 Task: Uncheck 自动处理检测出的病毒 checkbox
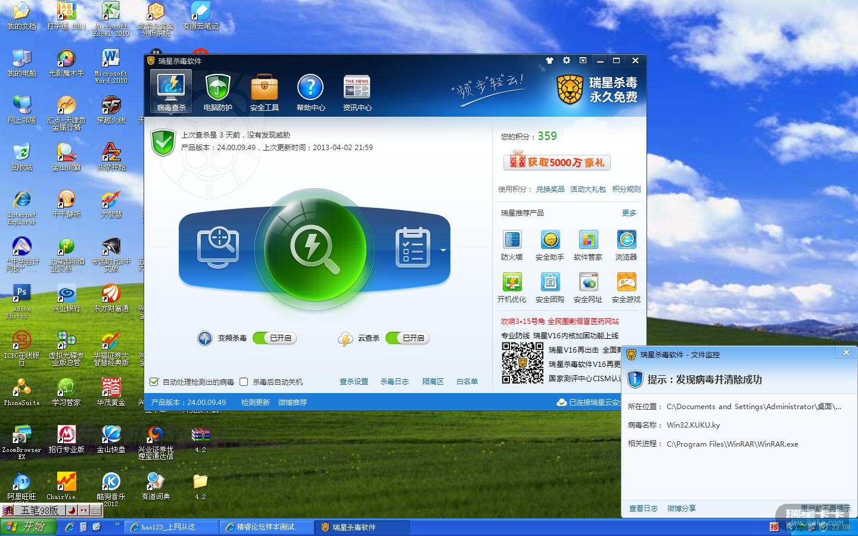point(154,382)
